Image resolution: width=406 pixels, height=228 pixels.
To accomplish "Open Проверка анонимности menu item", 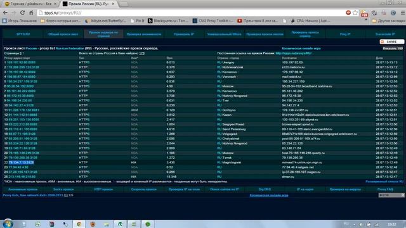I will pos(144,34).
